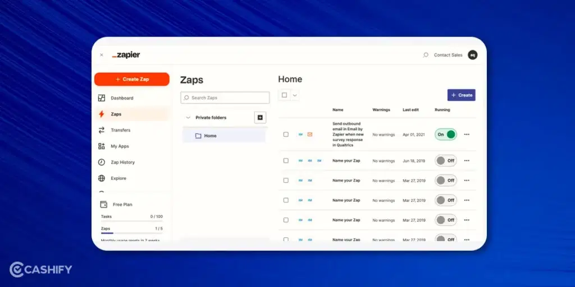575x287 pixels.
Task: Click the Home folder heading
Action: click(290, 79)
